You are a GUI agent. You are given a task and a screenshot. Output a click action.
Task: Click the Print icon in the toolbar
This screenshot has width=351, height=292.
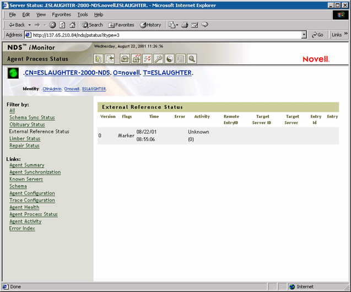(185, 25)
